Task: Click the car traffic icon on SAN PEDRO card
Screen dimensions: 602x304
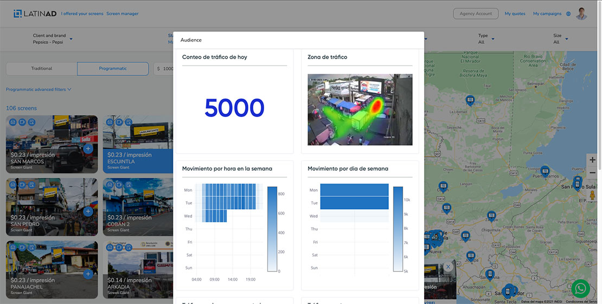Action: (x=13, y=185)
